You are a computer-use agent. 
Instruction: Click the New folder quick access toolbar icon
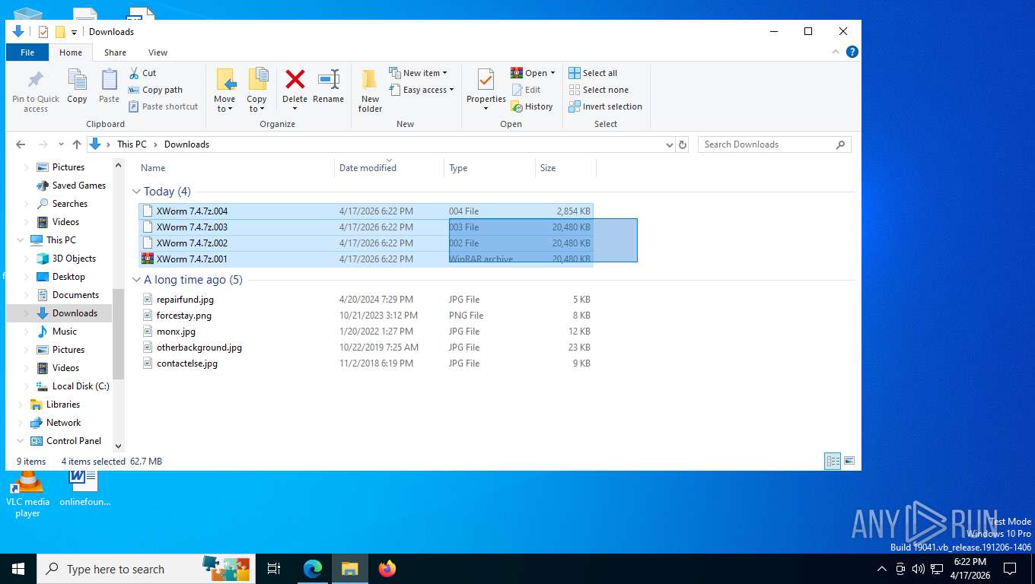(60, 31)
